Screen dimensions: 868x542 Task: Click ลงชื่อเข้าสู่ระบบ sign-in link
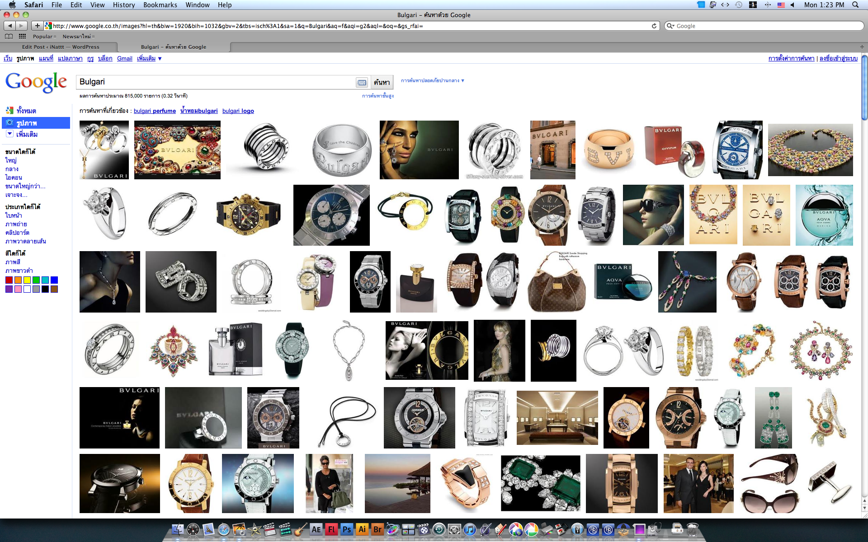(839, 58)
